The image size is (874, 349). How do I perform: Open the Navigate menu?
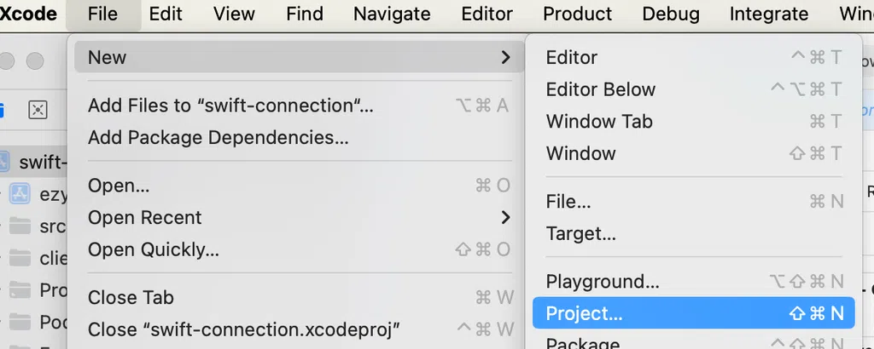392,14
